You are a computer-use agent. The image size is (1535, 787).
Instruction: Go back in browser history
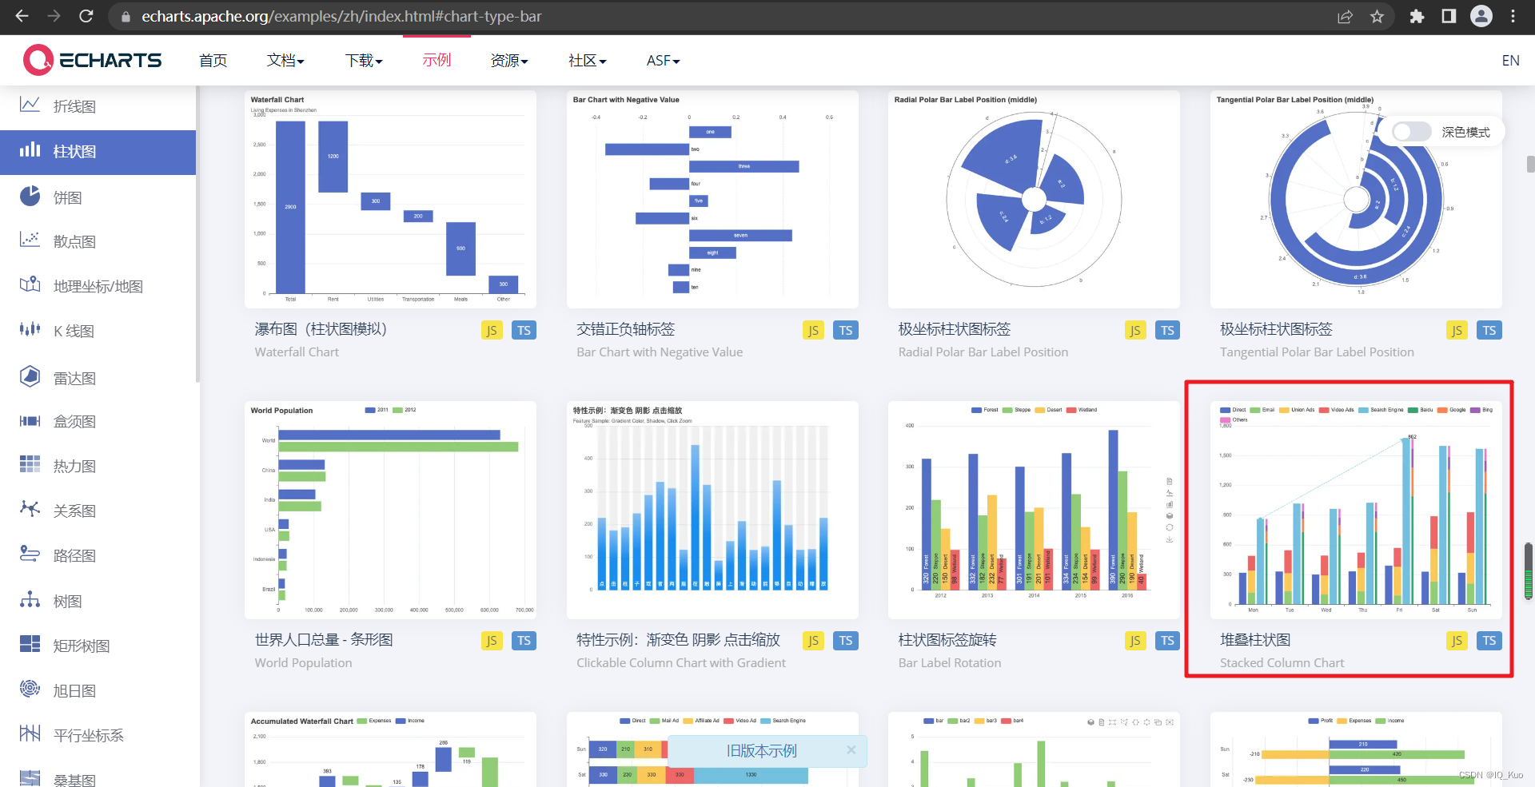pos(22,16)
